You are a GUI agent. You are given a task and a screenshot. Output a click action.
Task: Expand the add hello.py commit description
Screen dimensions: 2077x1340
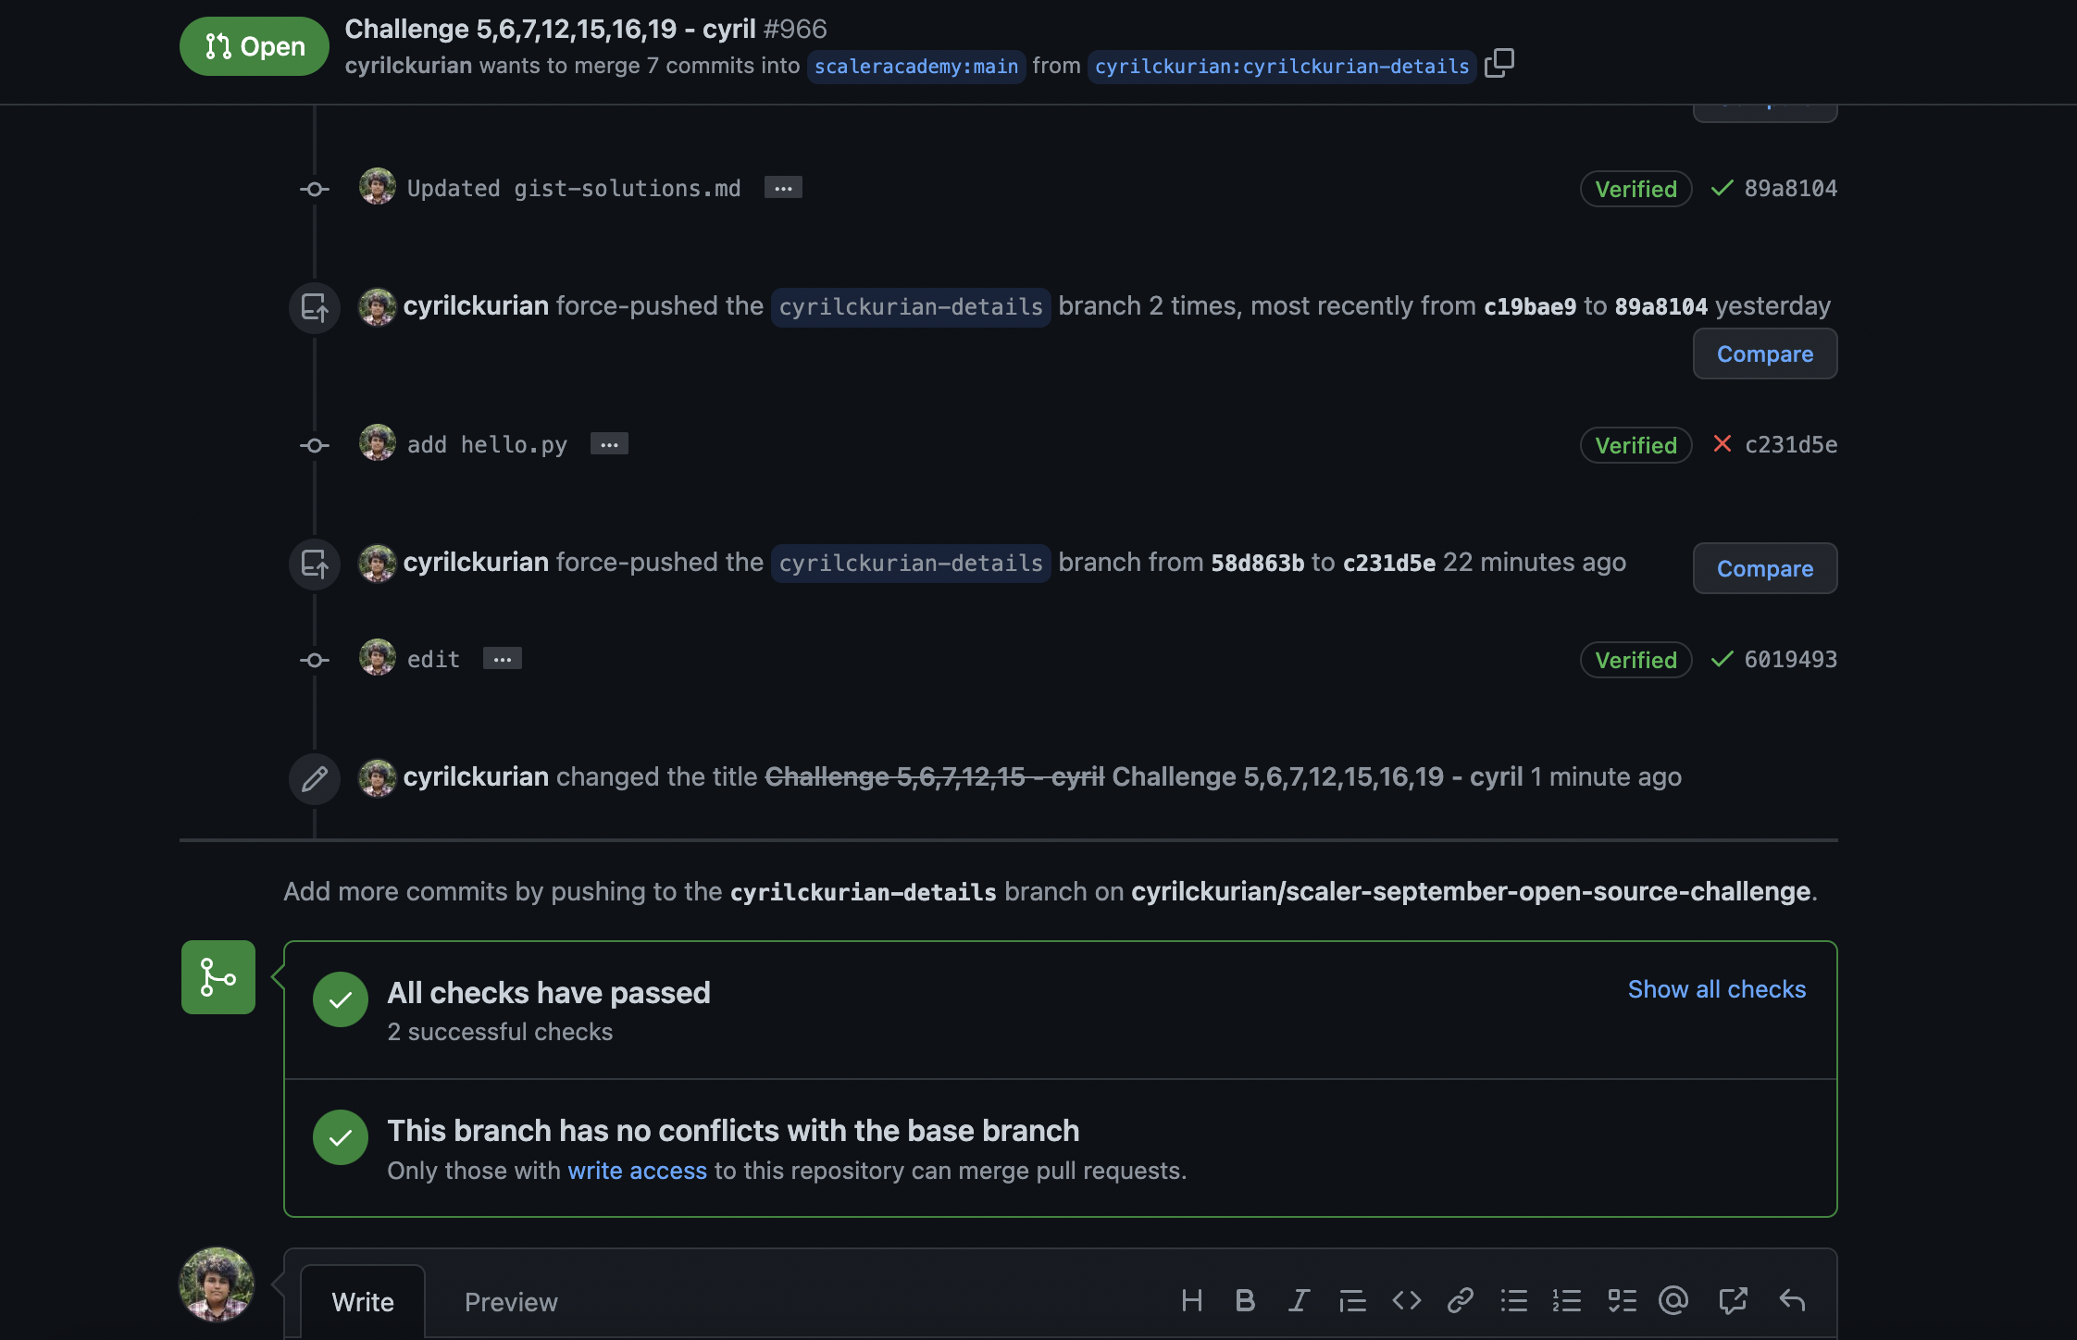(608, 444)
